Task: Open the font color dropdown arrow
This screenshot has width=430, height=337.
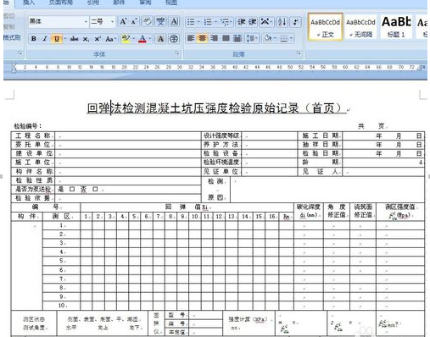Action: click(150, 39)
